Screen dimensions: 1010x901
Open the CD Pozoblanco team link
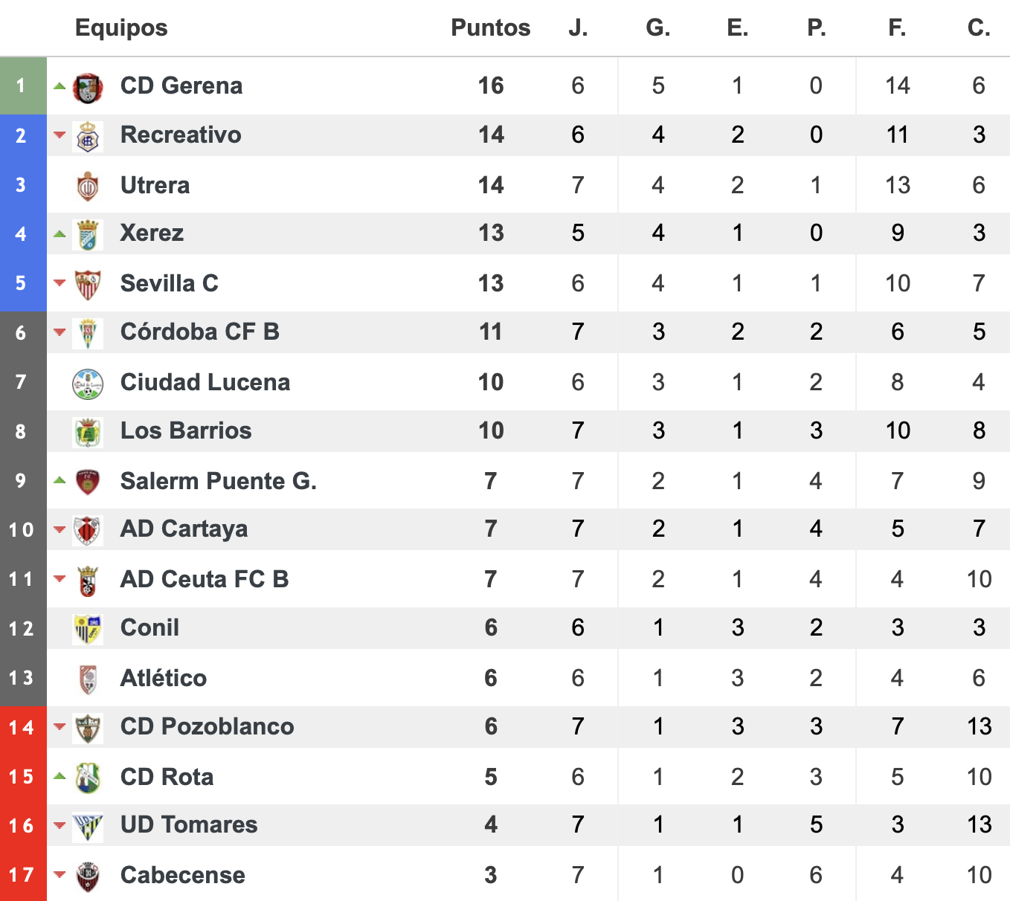(x=208, y=726)
